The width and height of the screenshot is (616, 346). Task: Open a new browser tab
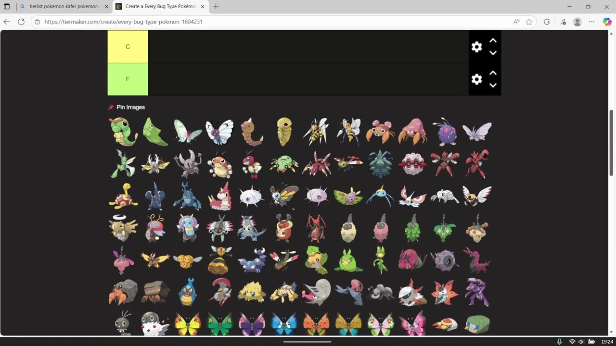[216, 7]
